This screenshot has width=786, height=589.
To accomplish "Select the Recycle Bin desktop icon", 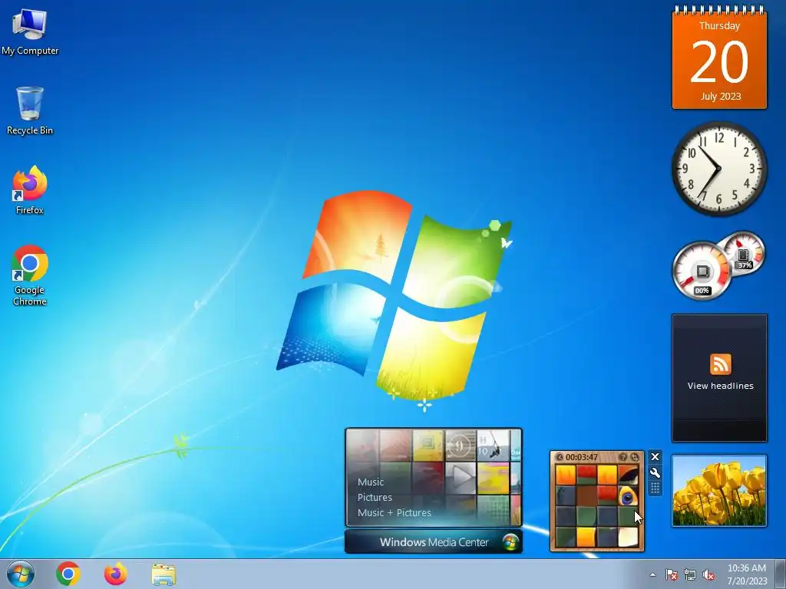I will pos(30,111).
